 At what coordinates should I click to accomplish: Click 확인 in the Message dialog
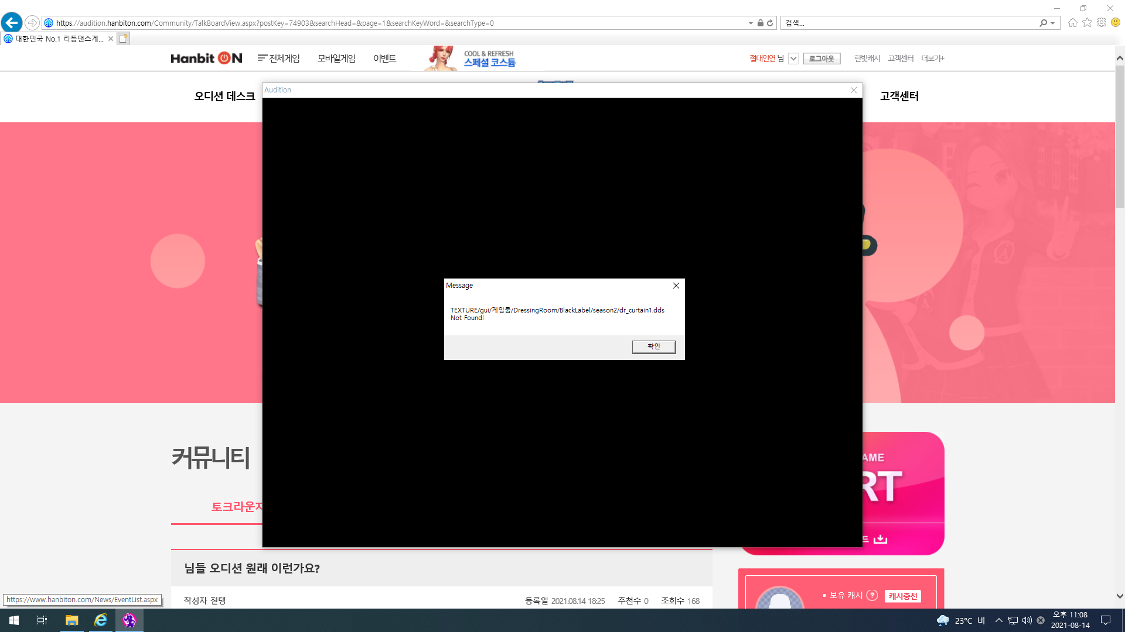(654, 346)
